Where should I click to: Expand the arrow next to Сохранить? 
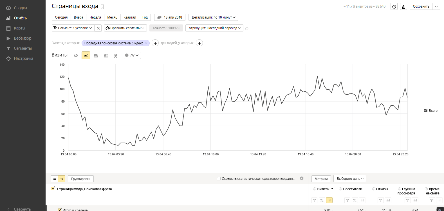[436, 6]
